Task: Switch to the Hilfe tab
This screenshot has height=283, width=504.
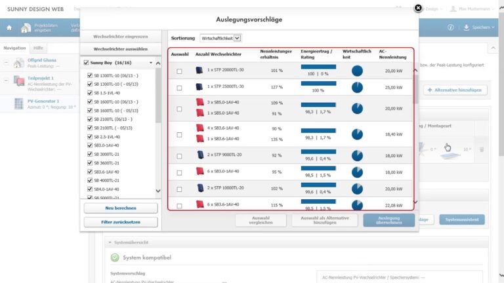Action: click(39, 48)
